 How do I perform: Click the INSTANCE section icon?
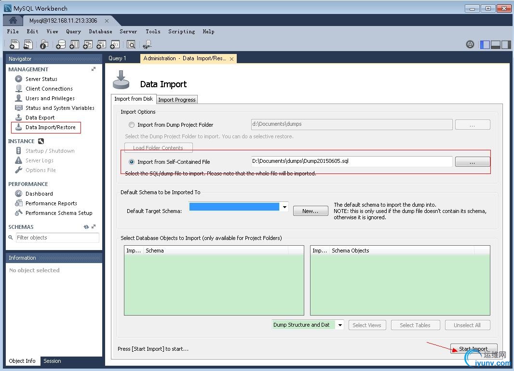[x=41, y=141]
